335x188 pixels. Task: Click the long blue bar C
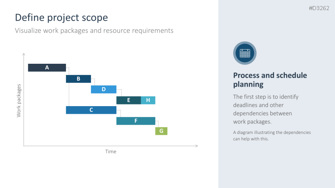[91, 110]
